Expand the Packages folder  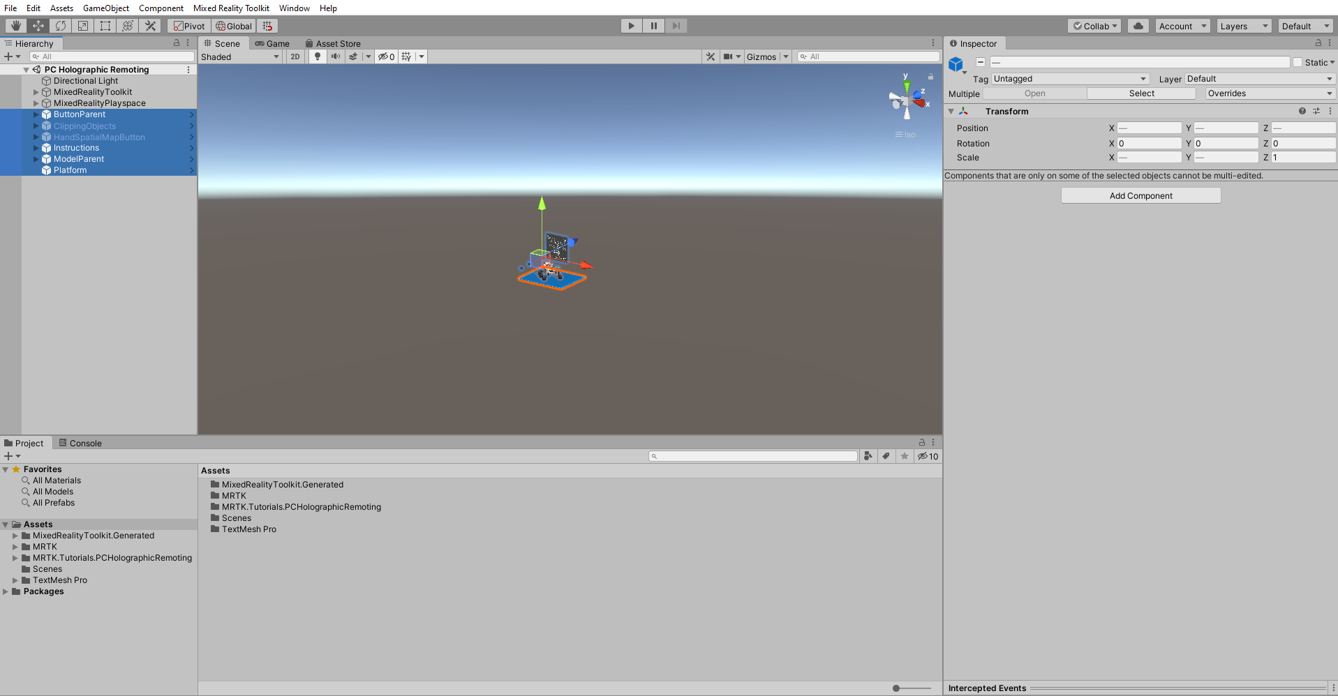point(6,591)
